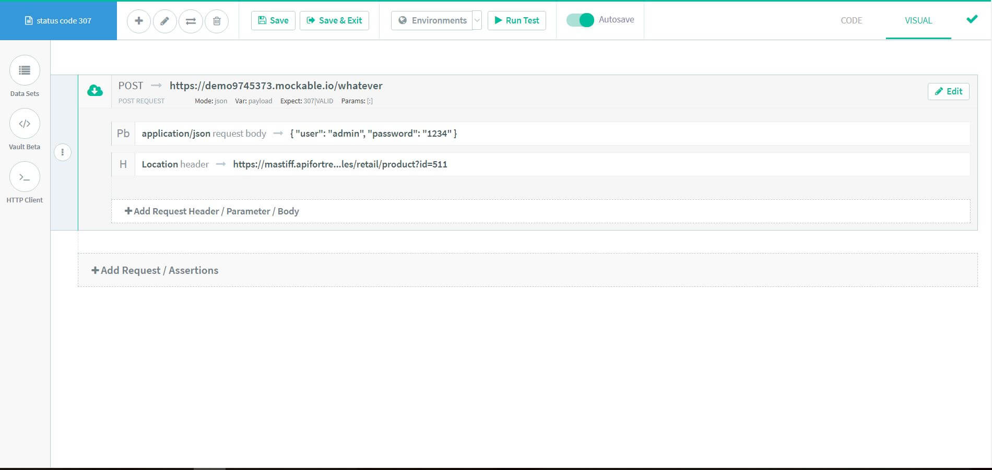Click the green checkmark validity icon
The height and width of the screenshot is (470, 992).
point(972,19)
